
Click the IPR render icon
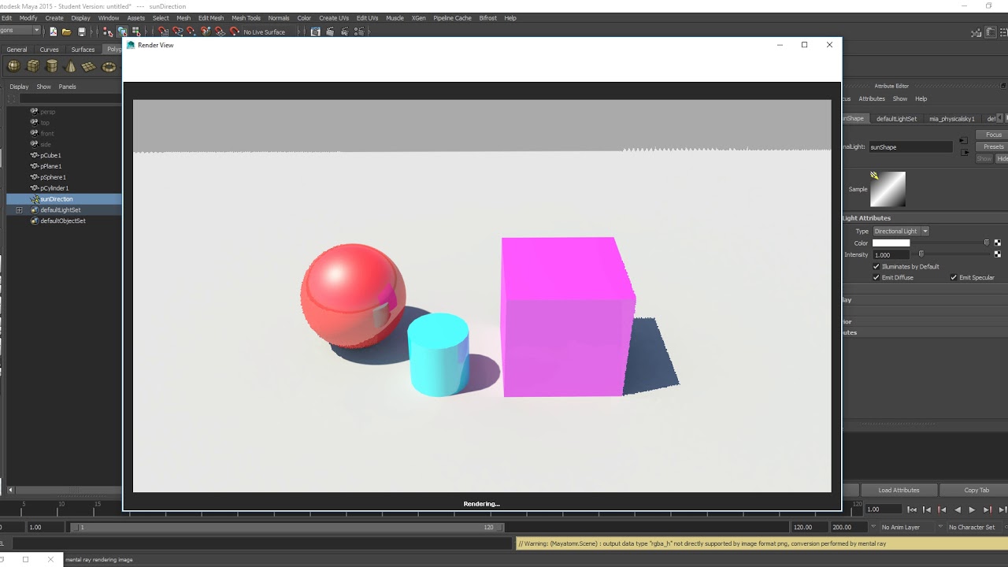(346, 31)
